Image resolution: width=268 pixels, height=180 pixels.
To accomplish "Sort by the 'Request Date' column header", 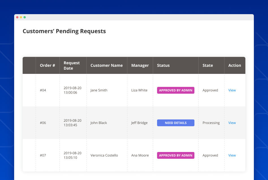I will point(72,65).
